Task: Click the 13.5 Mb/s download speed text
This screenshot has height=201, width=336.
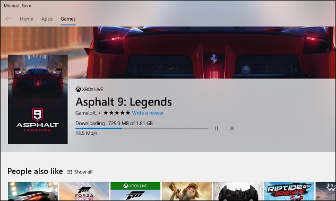Action: 87,133
